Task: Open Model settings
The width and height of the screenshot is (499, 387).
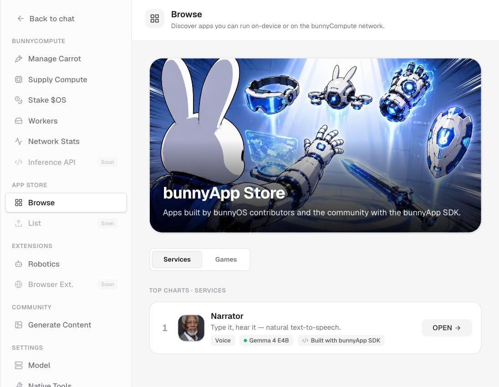Action: 66,365
